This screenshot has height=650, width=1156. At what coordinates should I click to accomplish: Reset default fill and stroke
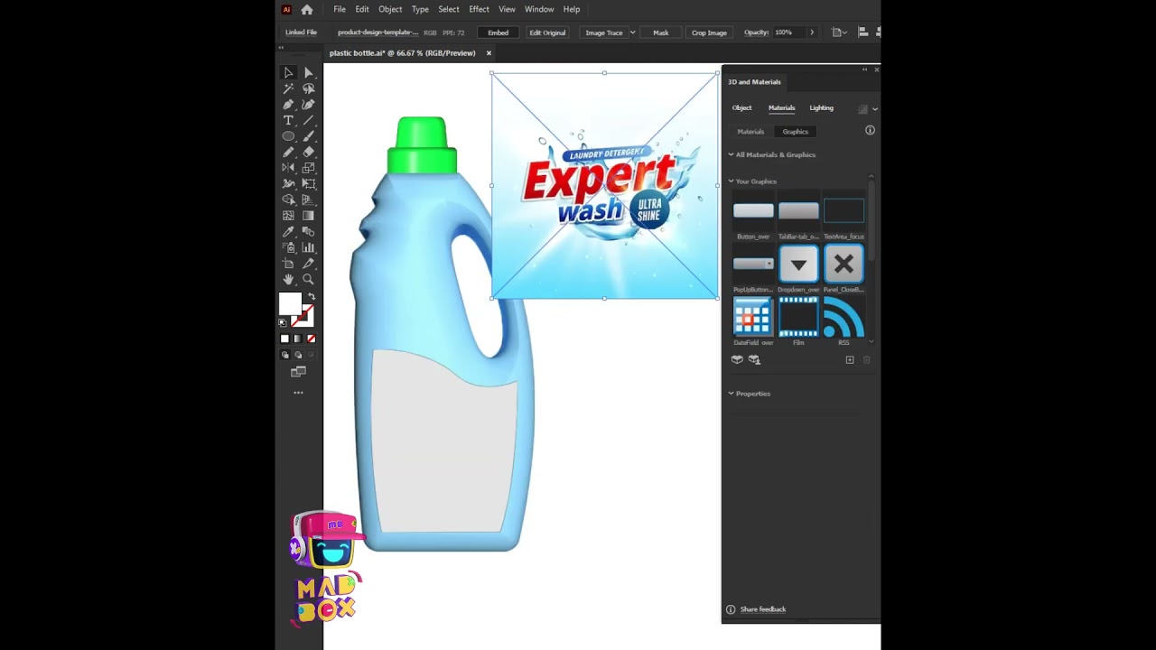coord(283,322)
